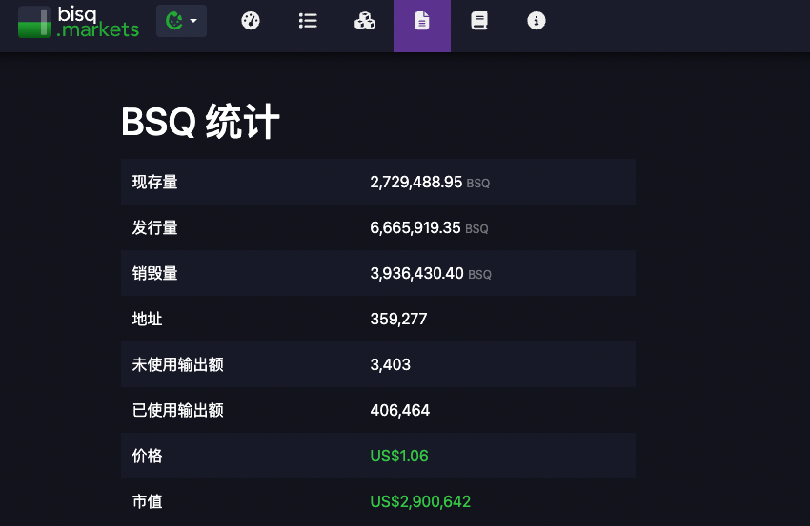Click the bisq.markets logo
This screenshot has width=810, height=526.
click(x=78, y=21)
